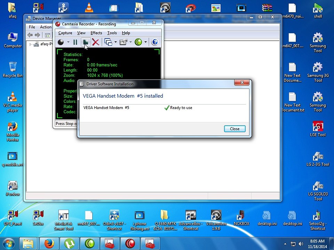Open the Computer desktop icon

pyautogui.click(x=13, y=40)
